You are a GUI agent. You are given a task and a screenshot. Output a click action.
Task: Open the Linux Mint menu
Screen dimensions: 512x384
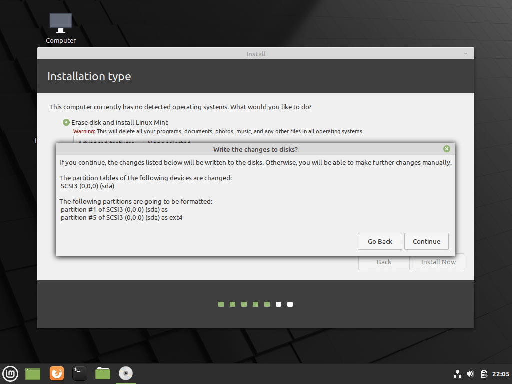[10, 373]
